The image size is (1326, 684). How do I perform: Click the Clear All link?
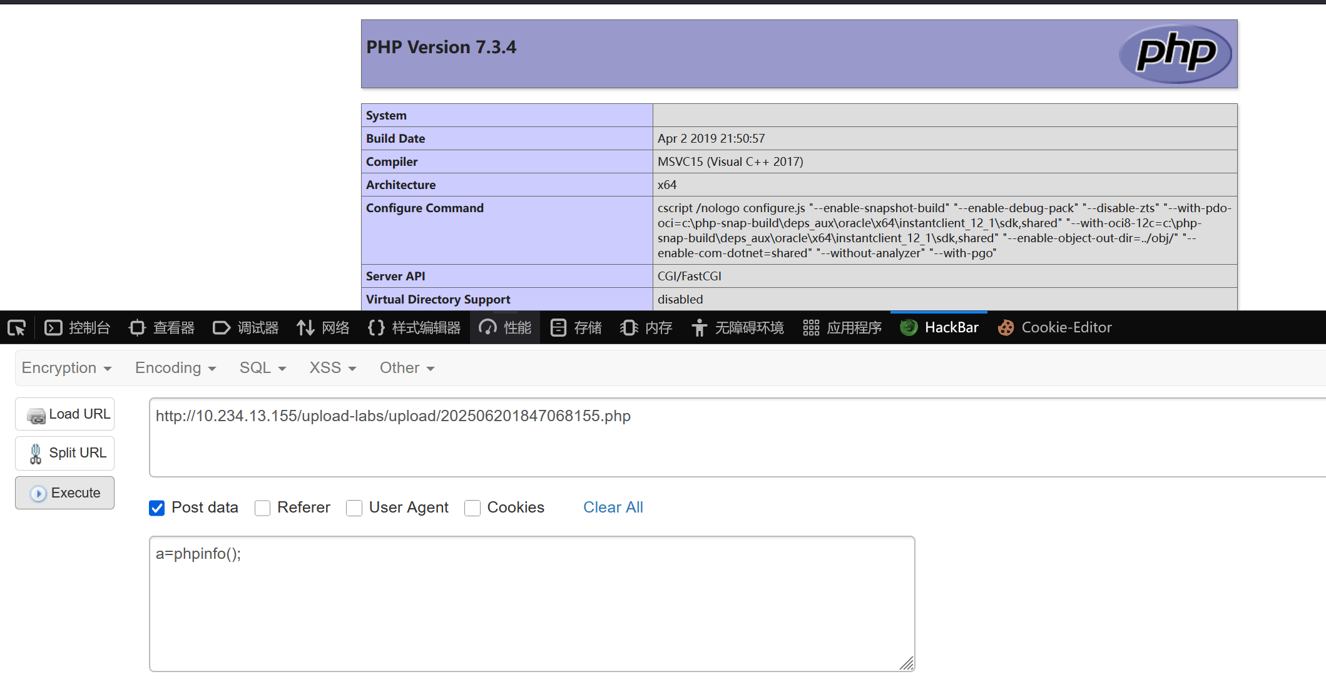tap(613, 508)
